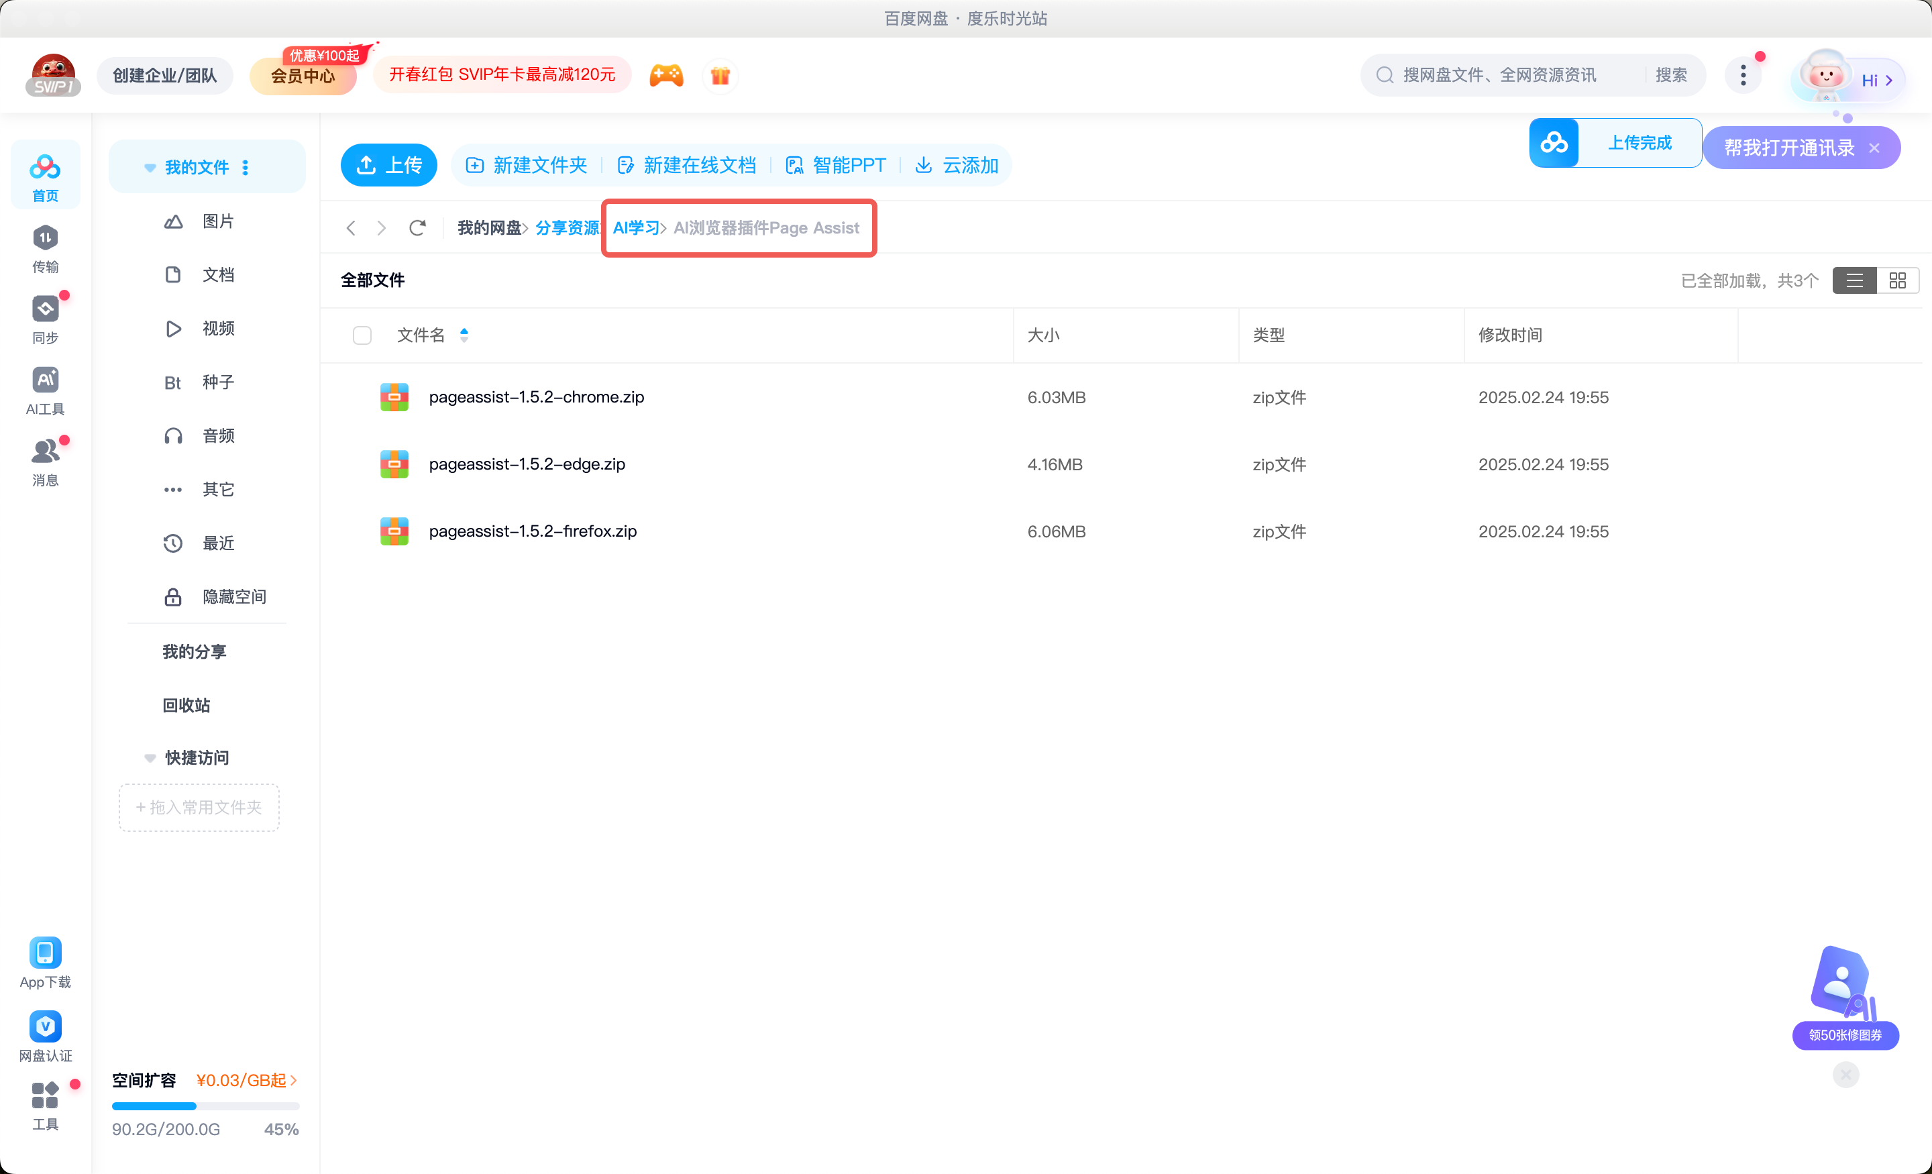The width and height of the screenshot is (1932, 1174).
Task: Open 回收站 recycle bin
Action: [186, 705]
